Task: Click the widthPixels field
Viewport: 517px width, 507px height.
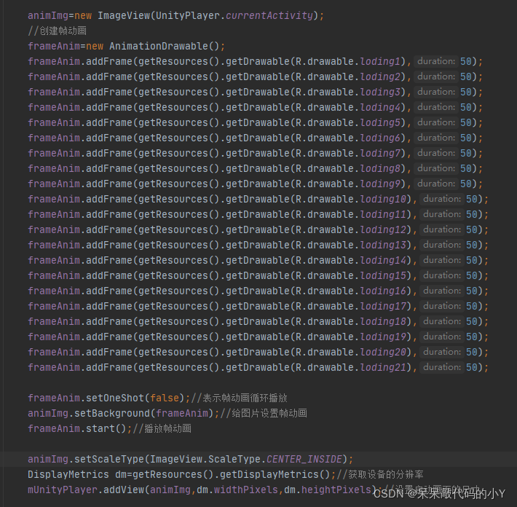Action: coord(246,490)
